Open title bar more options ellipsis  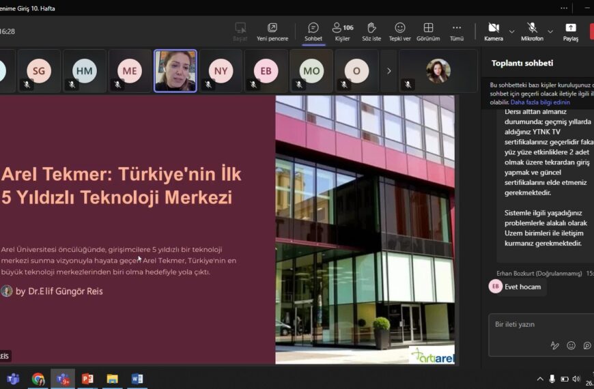coord(564,8)
